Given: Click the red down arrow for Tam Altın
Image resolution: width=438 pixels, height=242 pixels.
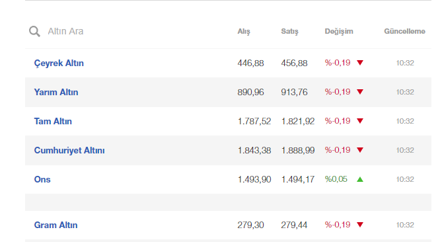Looking at the screenshot, I should (x=360, y=121).
